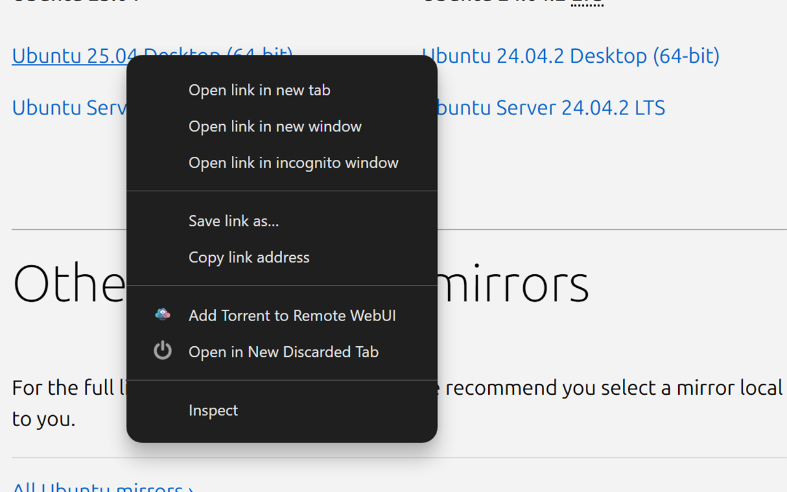Open link in incognito window
This screenshot has width=787, height=492.
(x=293, y=162)
